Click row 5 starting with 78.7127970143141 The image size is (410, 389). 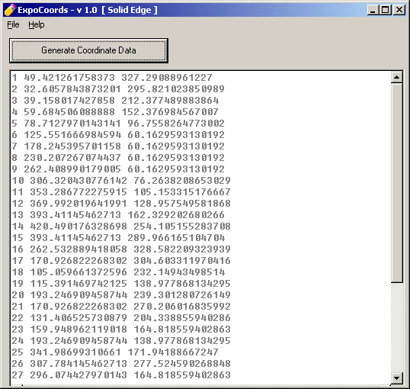[118, 124]
